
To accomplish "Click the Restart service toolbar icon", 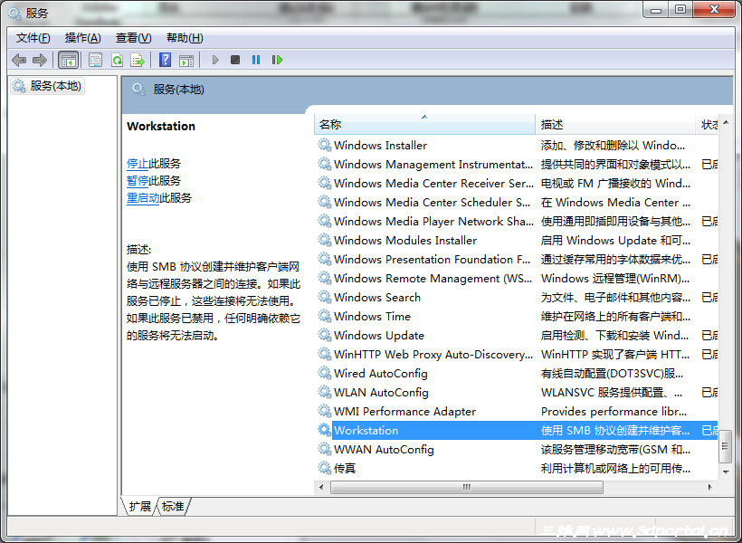I will point(277,60).
